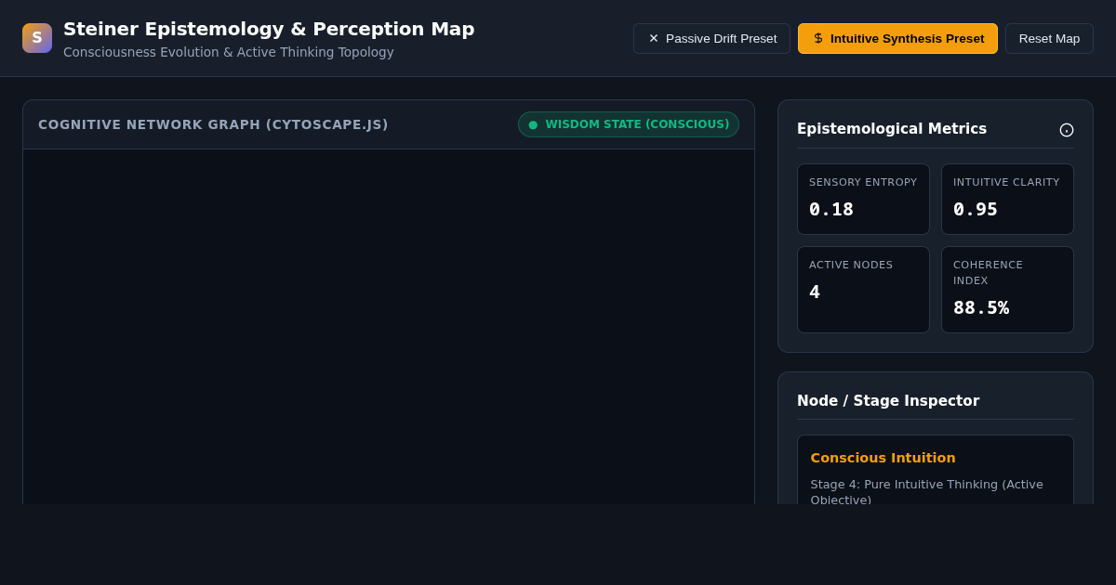Click the Steiner Epistemology & Perception Map title
This screenshot has height=585, width=1116.
click(269, 29)
